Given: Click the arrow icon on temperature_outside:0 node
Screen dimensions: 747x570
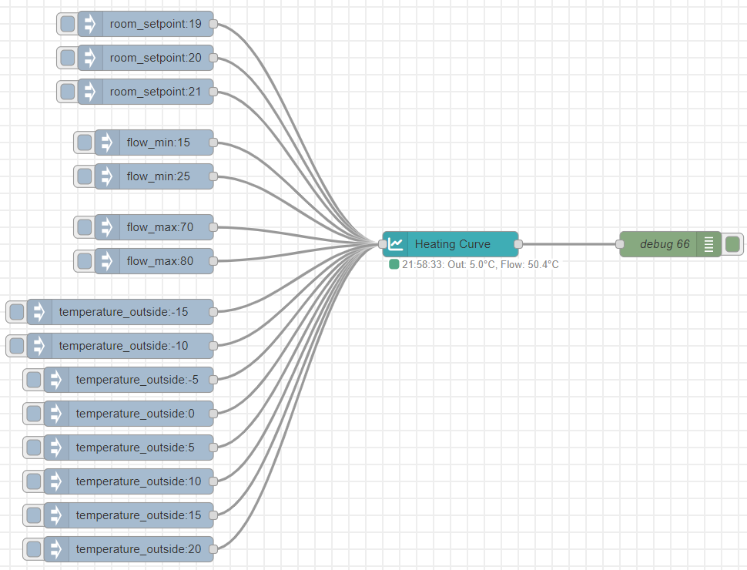Looking at the screenshot, I should 56,414.
